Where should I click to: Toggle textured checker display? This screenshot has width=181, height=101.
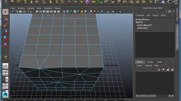tap(78, 12)
